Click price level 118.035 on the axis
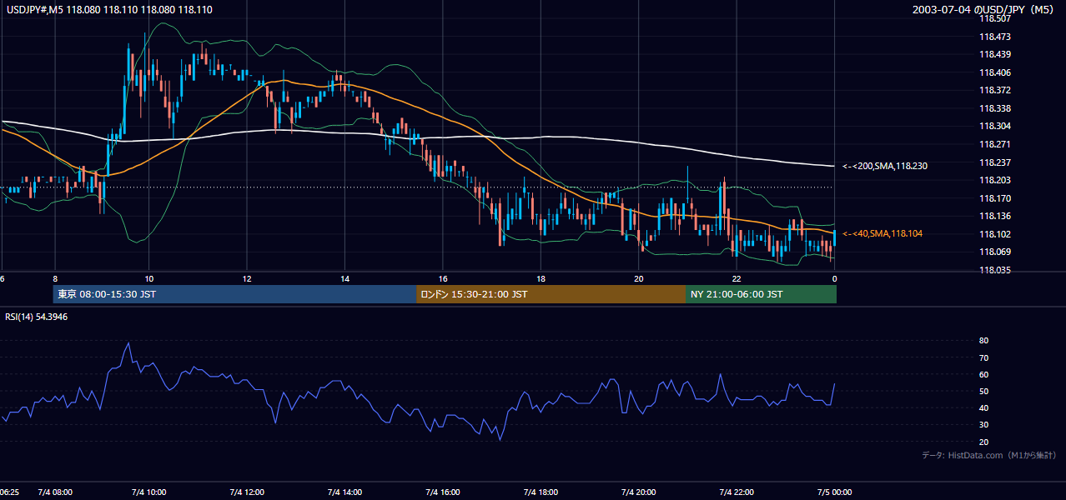This screenshot has height=500, width=1066. pyautogui.click(x=995, y=270)
